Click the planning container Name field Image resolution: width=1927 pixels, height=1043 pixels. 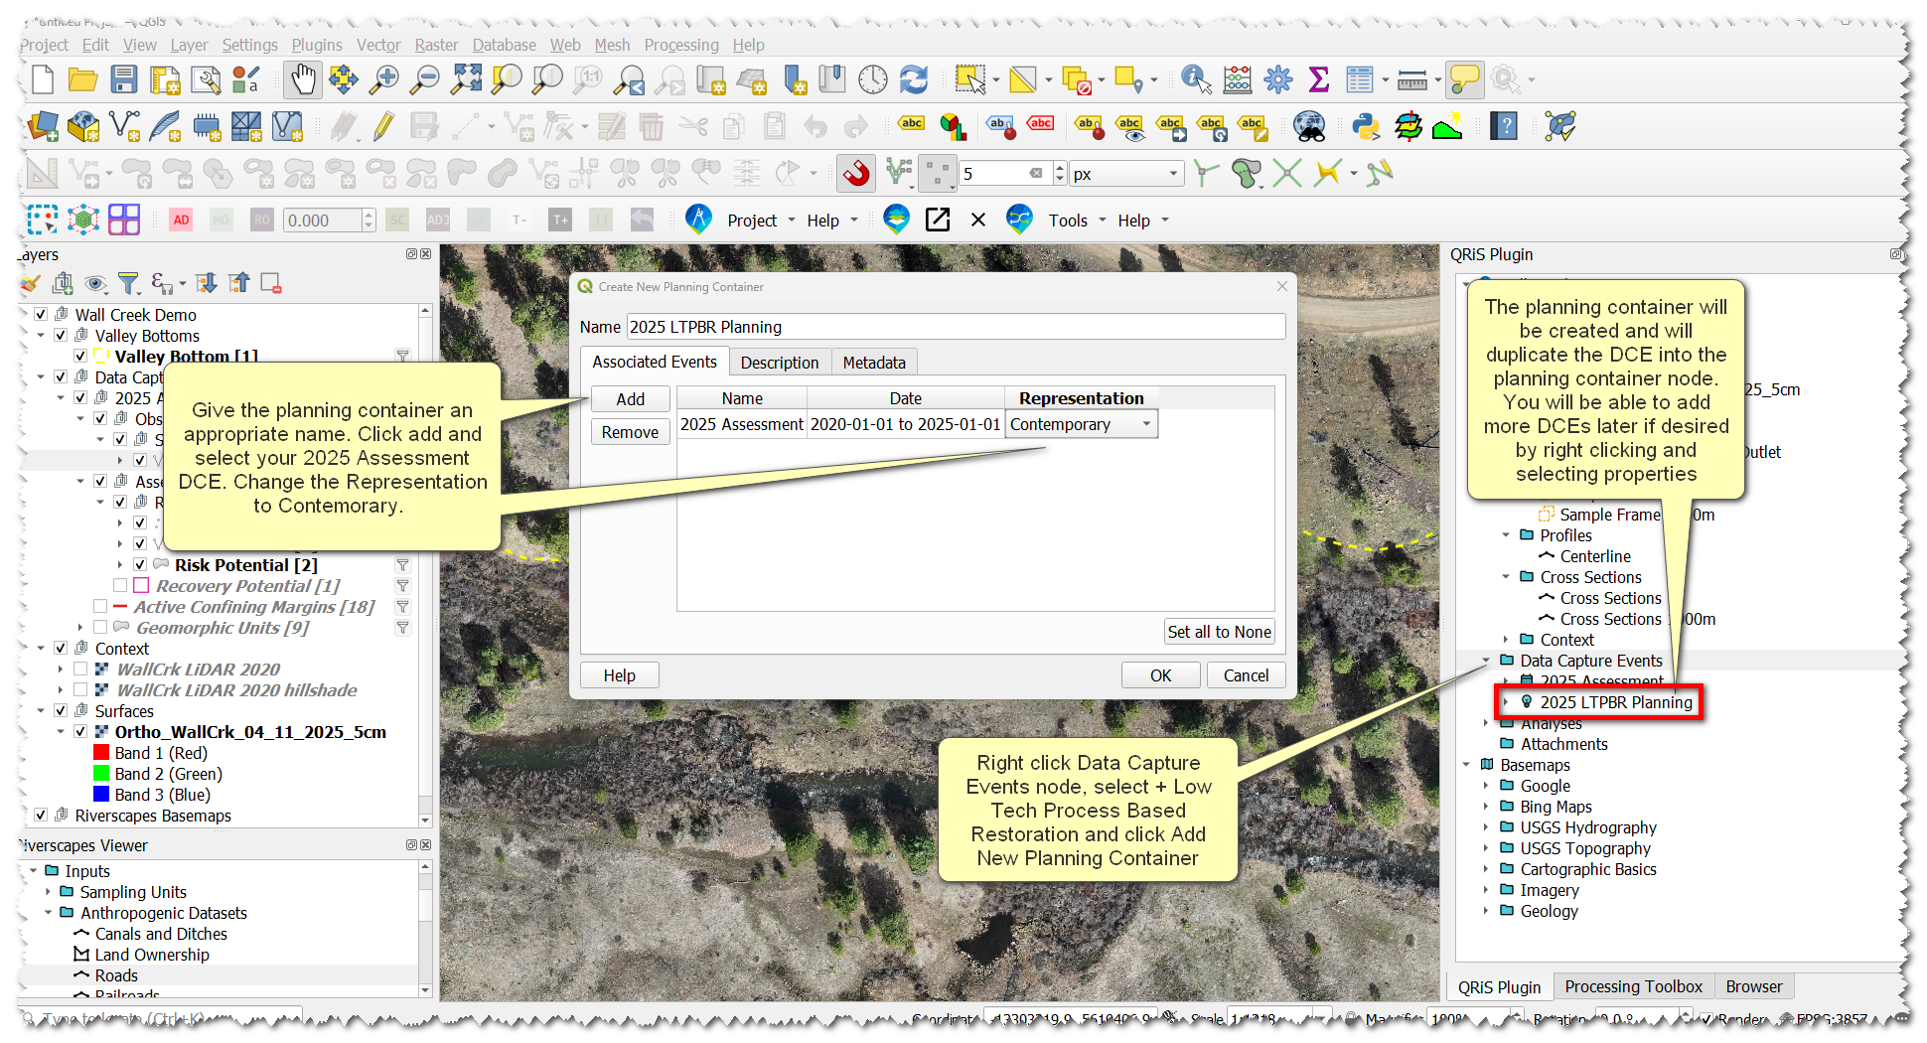point(956,327)
